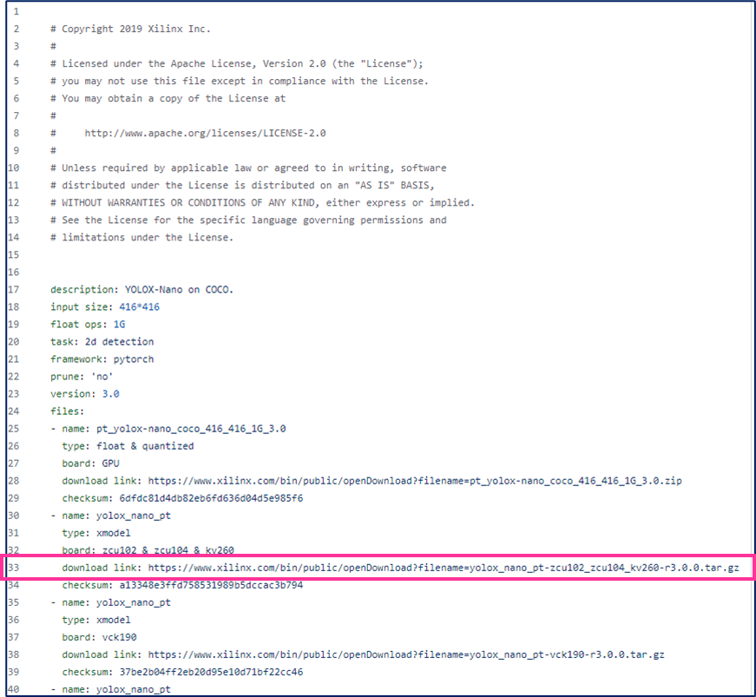Click the "board: GPU" line
756x697 pixels.
(x=90, y=464)
